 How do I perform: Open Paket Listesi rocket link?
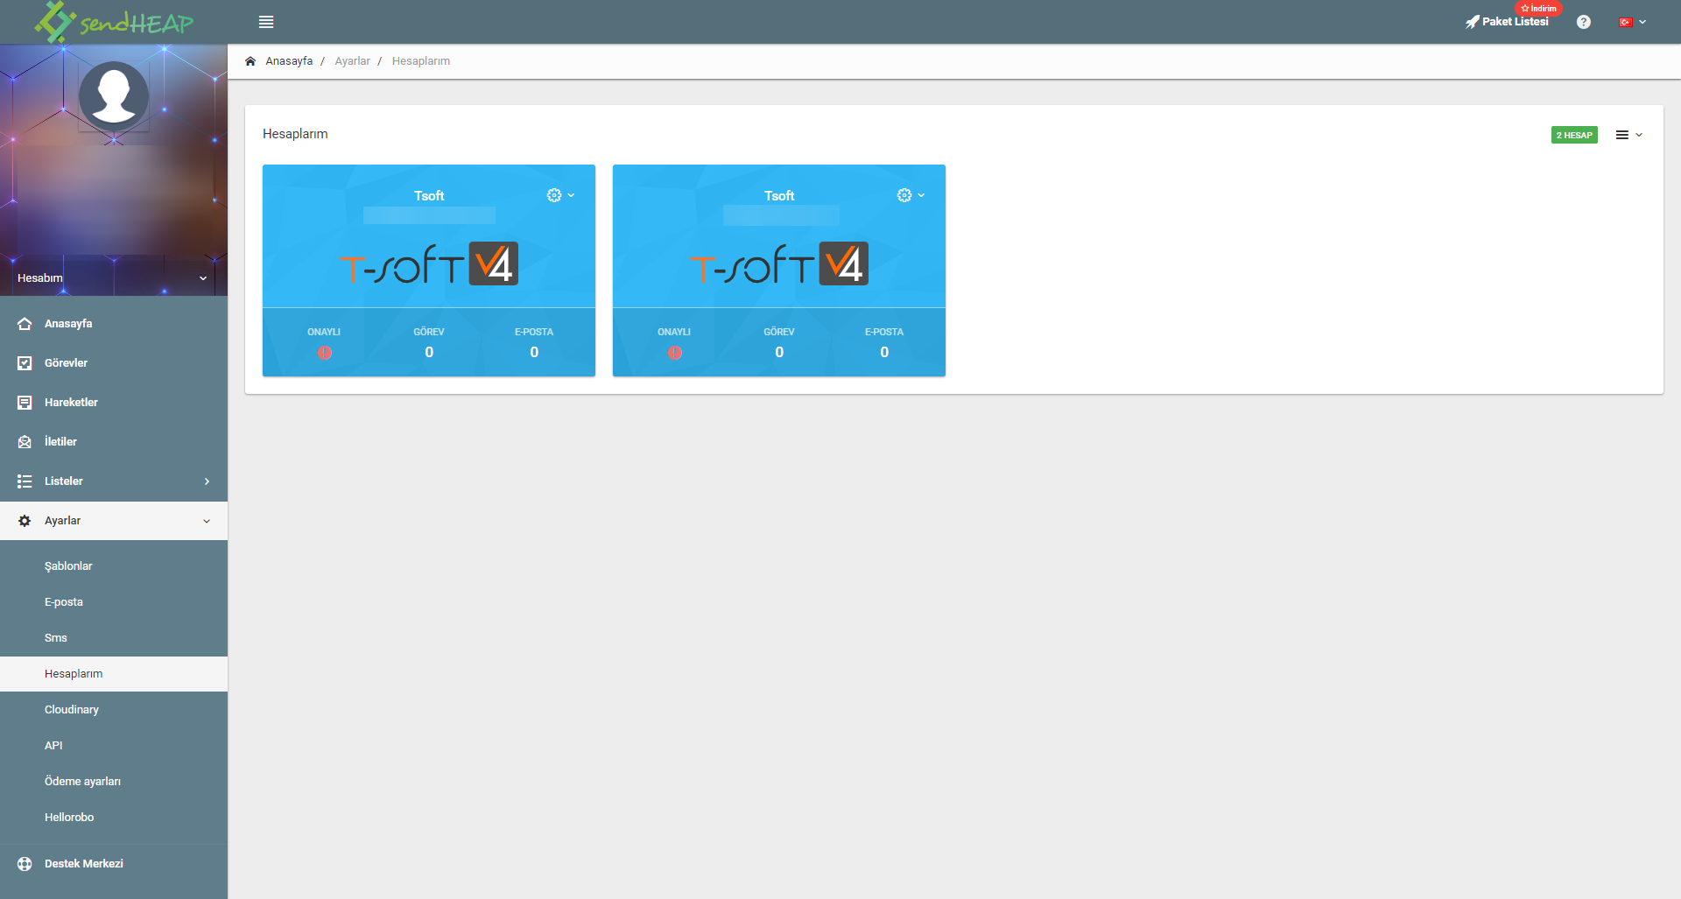[1507, 22]
